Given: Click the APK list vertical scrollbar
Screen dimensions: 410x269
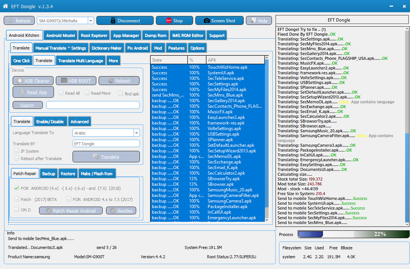Looking at the screenshot, I should [267, 139].
